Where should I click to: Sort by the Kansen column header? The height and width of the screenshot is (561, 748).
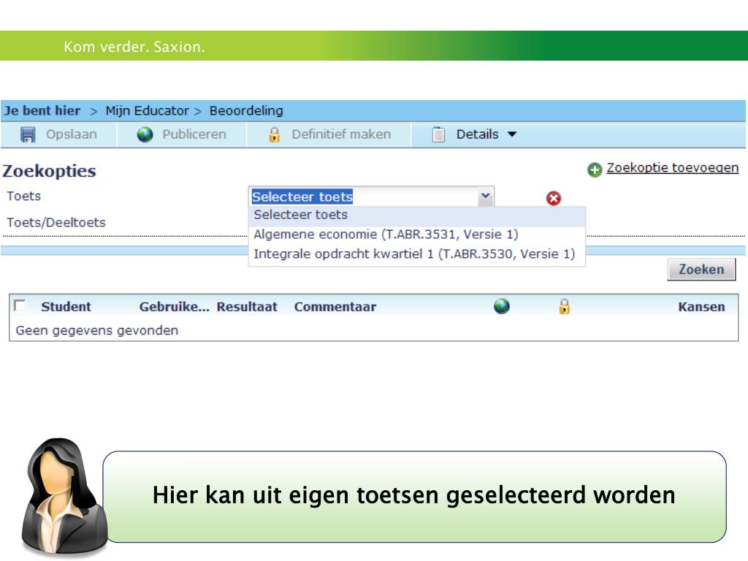click(701, 307)
